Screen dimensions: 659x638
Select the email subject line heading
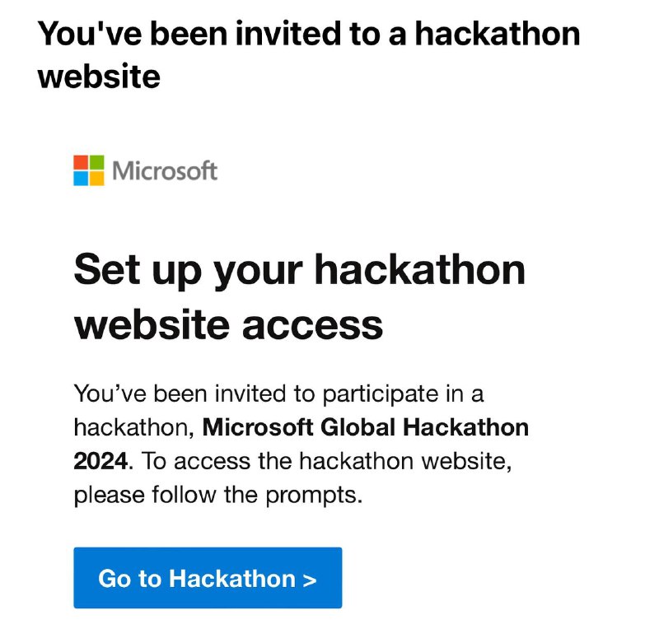point(309,54)
